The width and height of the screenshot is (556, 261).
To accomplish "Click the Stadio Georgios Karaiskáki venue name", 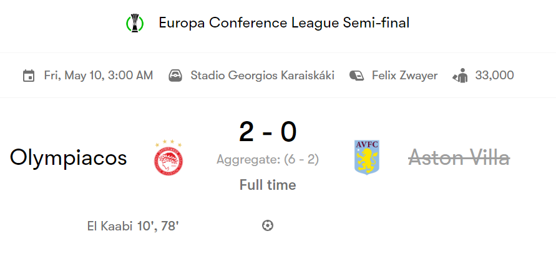I will point(262,76).
